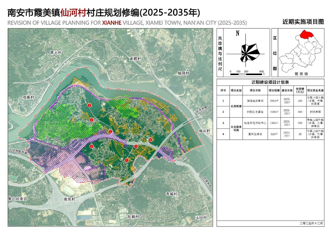Select the 素雅村 village label on map
Screen dimensions: 329x232
pyautogui.click(x=135, y=59)
